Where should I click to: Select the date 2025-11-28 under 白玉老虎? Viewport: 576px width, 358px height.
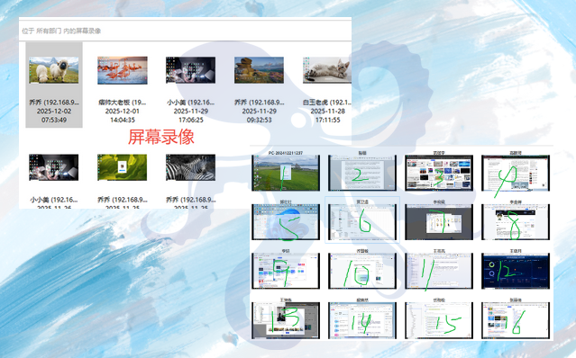328,111
